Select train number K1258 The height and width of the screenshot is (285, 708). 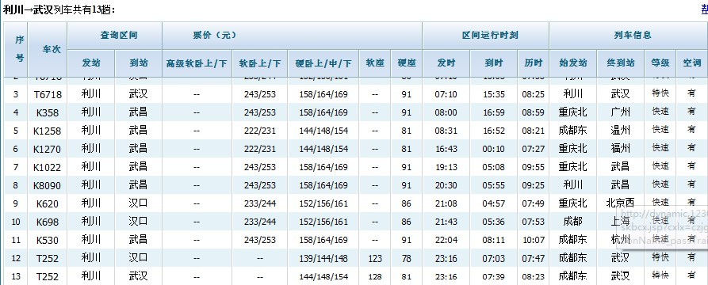(x=48, y=131)
